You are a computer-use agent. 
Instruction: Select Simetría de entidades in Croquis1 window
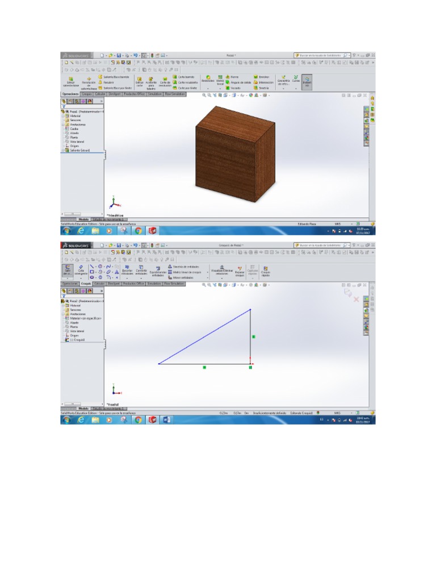(x=183, y=267)
